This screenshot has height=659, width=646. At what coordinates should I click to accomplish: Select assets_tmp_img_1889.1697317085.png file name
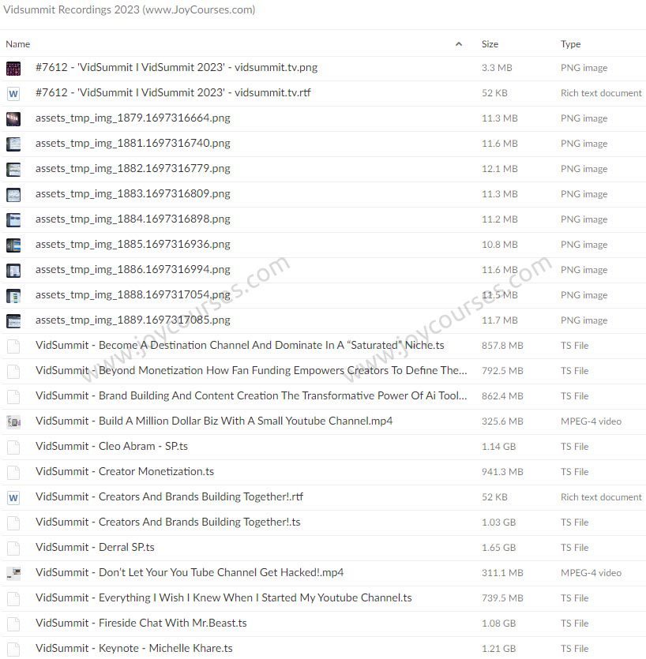pyautogui.click(x=133, y=320)
